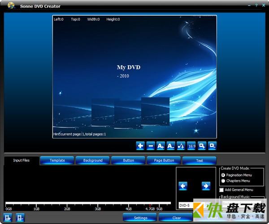269x224 pixels.
Task: Open the Text tab
Action: pyautogui.click(x=200, y=161)
